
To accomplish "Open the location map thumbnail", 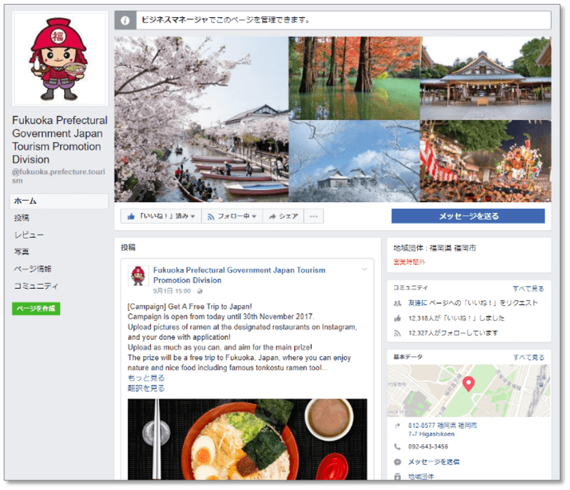I will pos(468,391).
